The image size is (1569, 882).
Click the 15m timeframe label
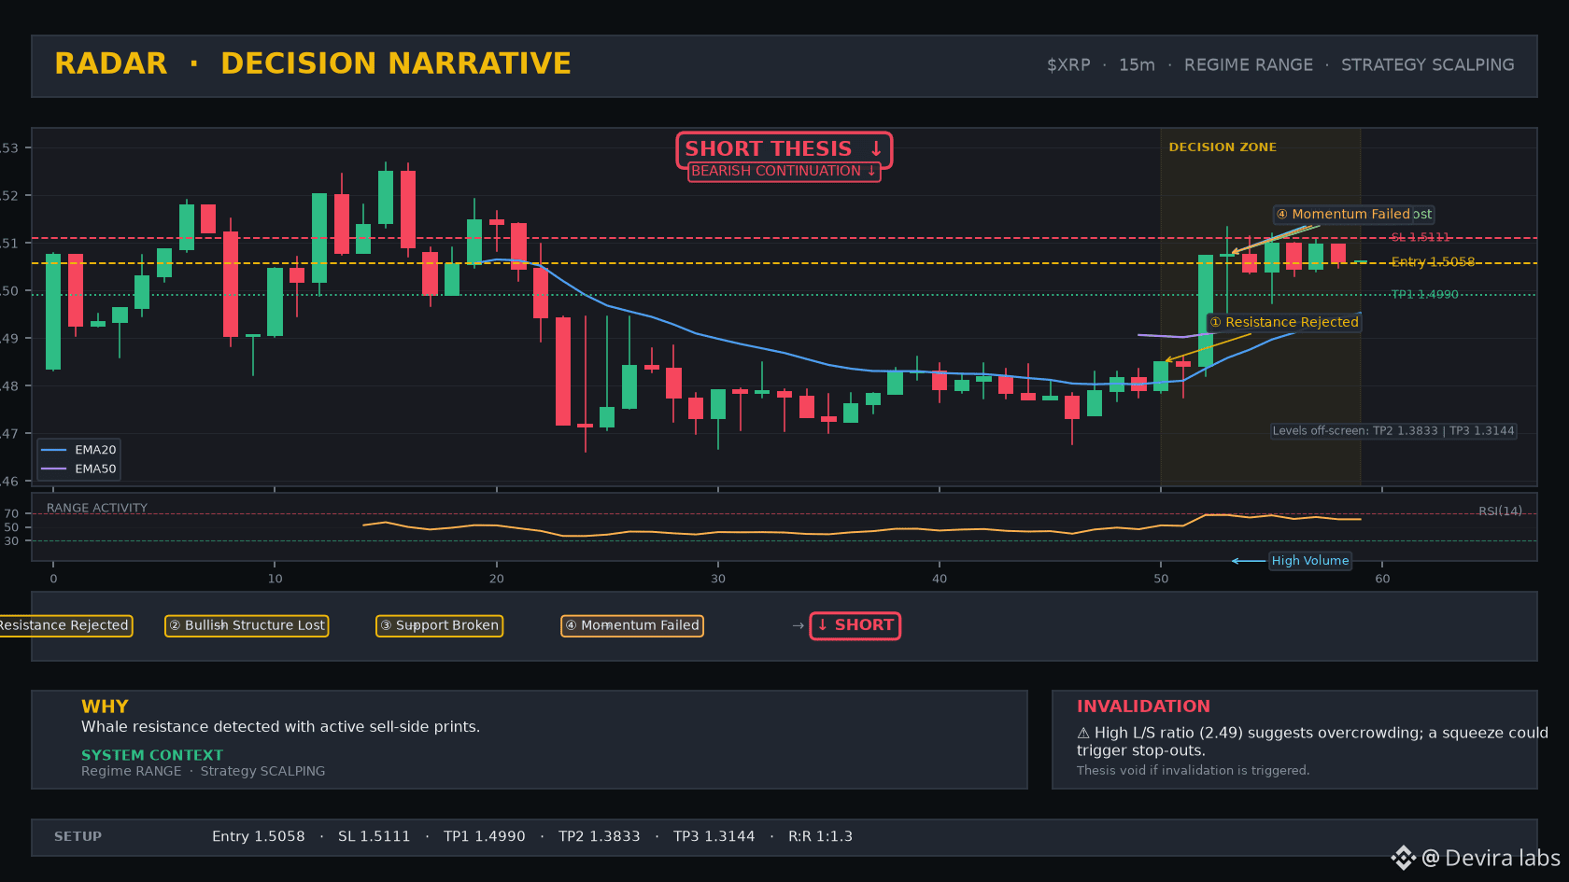pyautogui.click(x=1137, y=64)
